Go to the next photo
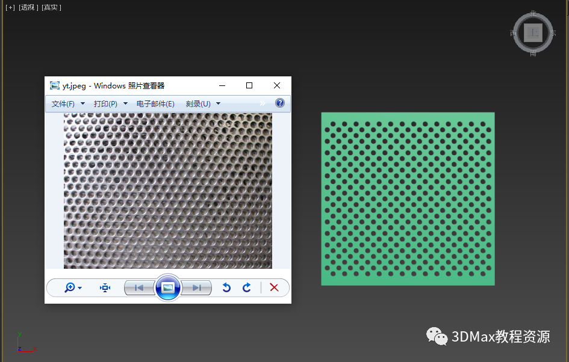This screenshot has height=362, width=569. tap(196, 287)
